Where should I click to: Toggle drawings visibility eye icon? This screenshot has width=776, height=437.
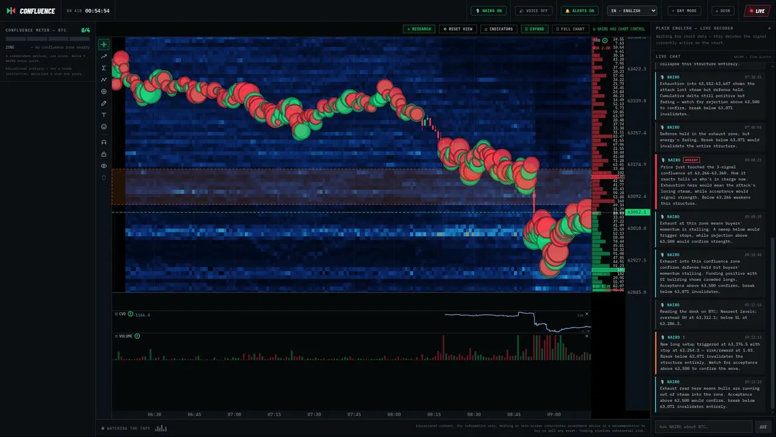104,166
